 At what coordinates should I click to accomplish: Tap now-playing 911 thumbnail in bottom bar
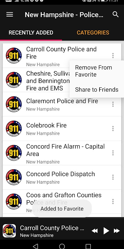point(9,231)
